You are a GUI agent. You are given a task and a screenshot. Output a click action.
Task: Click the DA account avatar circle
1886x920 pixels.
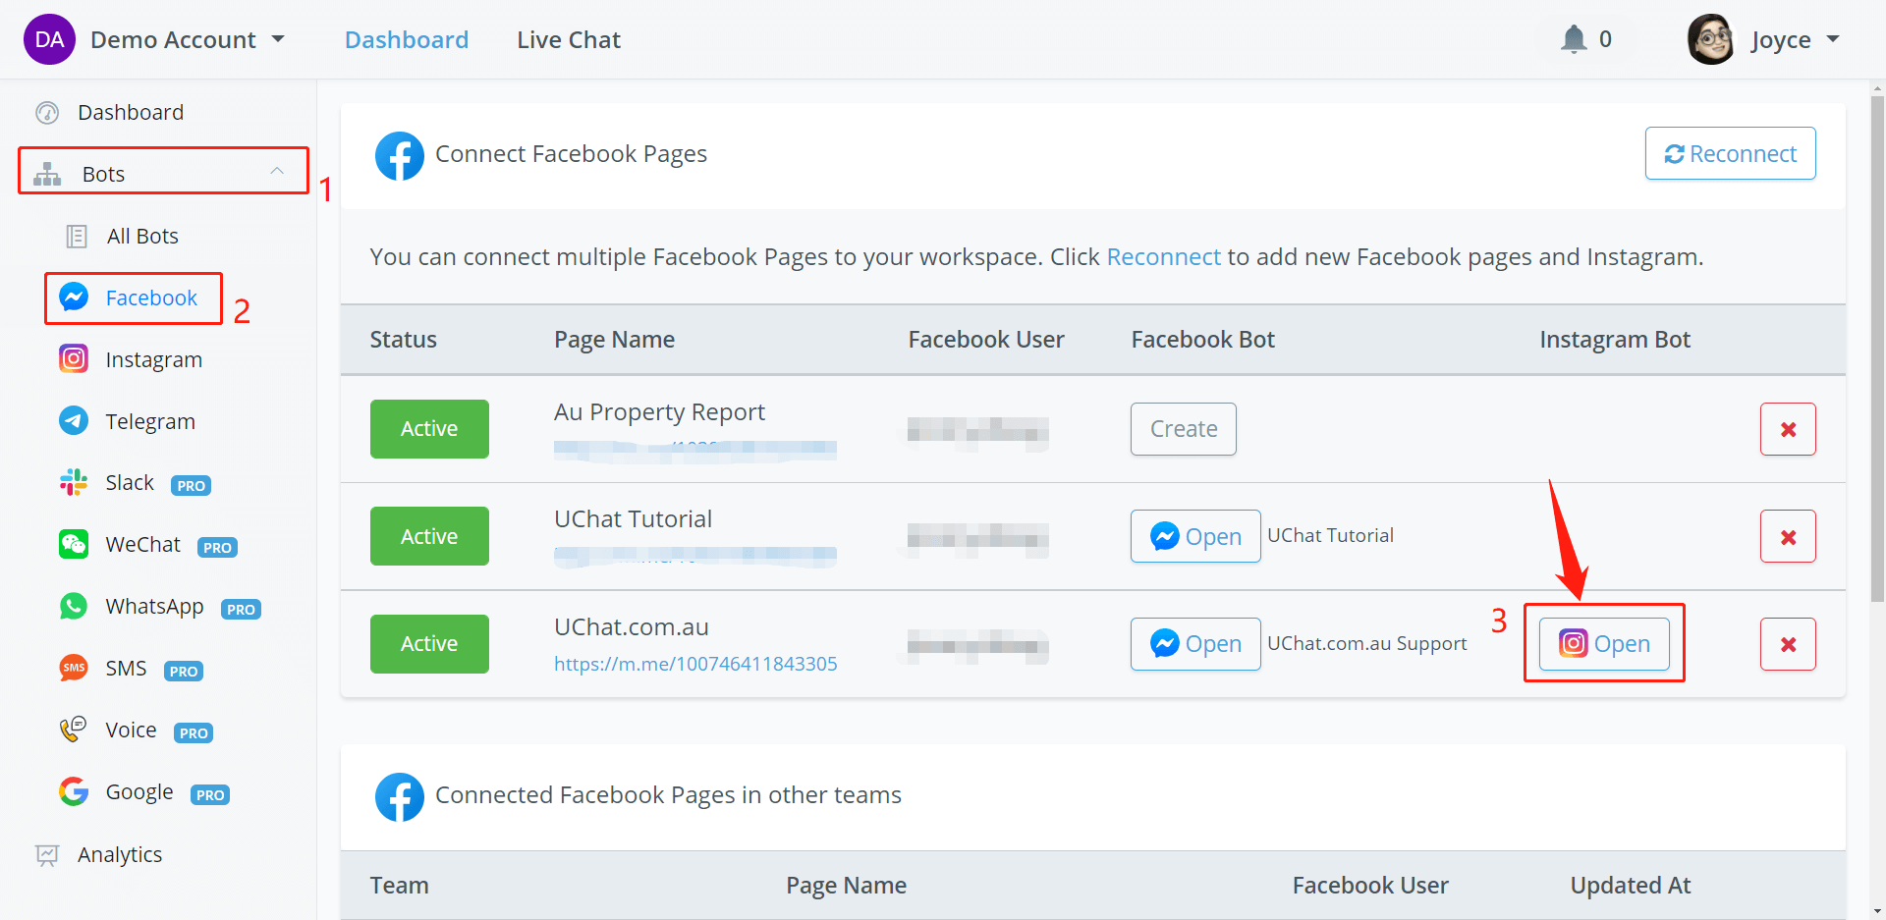(49, 39)
